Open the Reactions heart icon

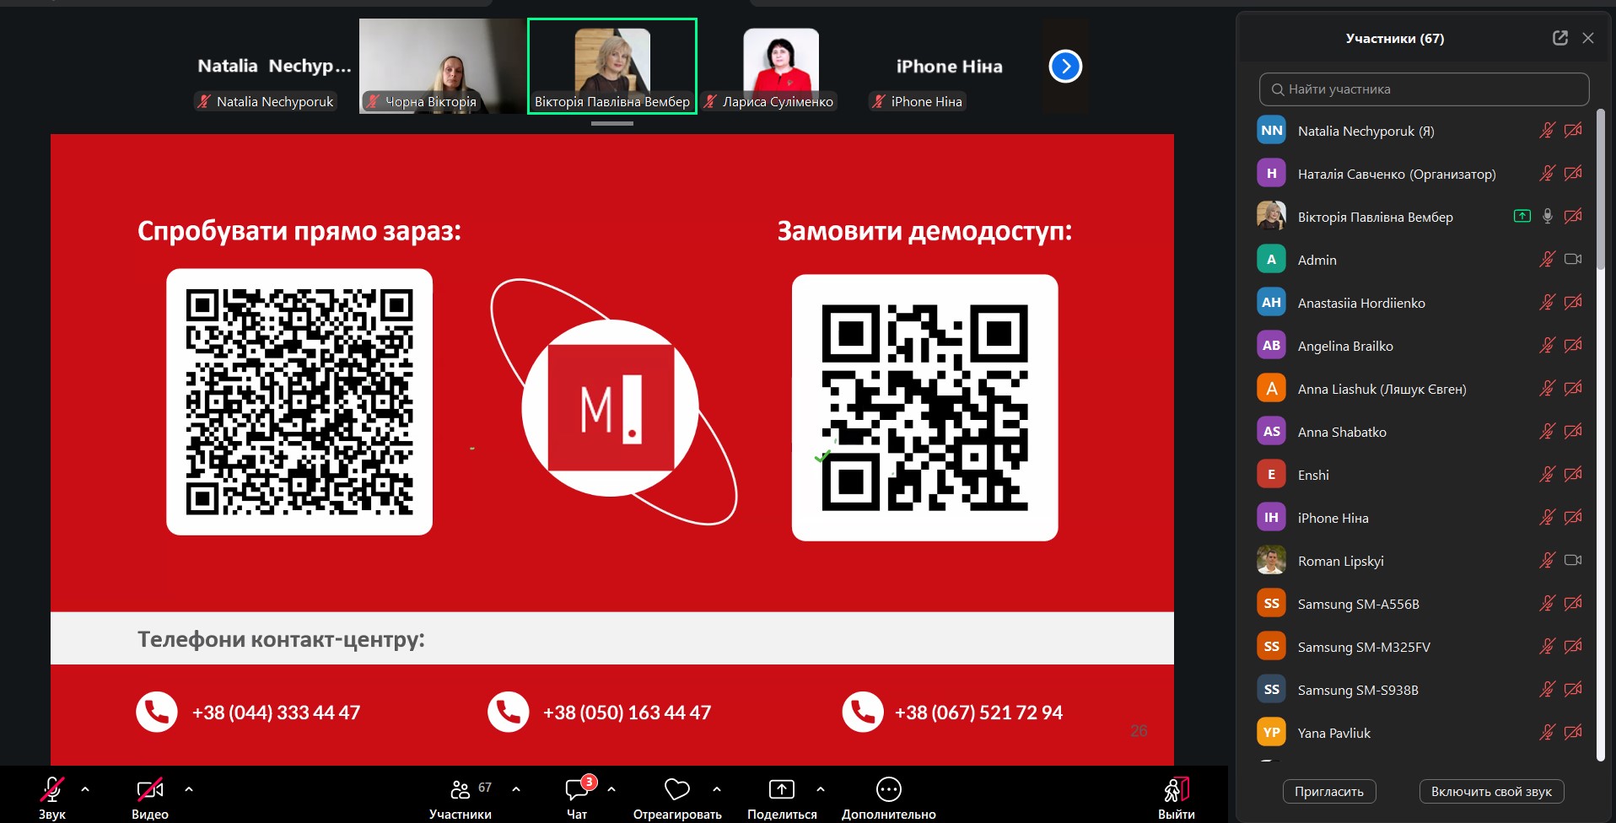click(x=676, y=790)
